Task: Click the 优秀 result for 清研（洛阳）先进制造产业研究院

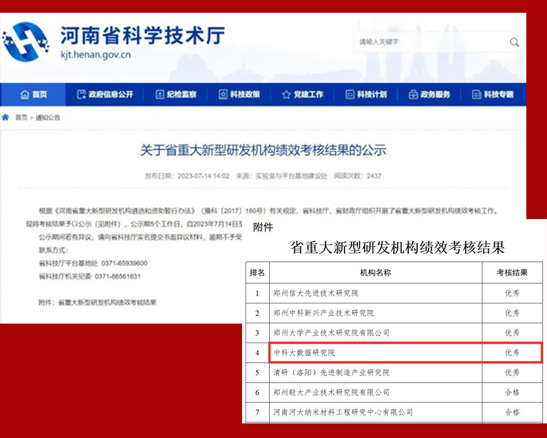Action: [x=512, y=373]
